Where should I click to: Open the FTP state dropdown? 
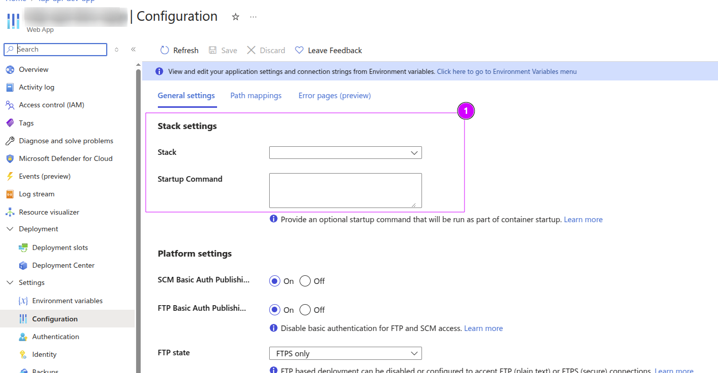(345, 353)
